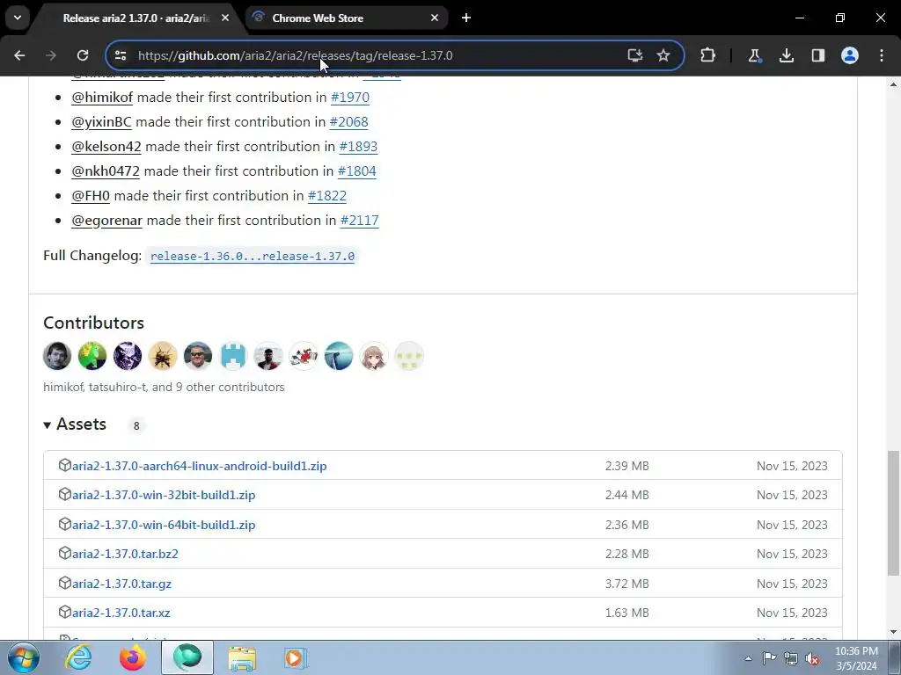This screenshot has width=901, height=675.
Task: Open the tab search dropdown arrow
Action: 18,18
